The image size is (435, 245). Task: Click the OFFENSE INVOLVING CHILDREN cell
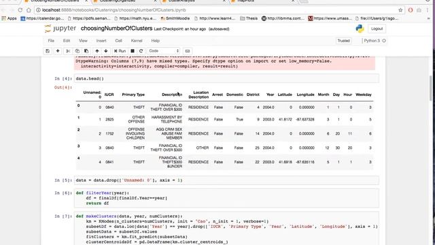coord(135,133)
